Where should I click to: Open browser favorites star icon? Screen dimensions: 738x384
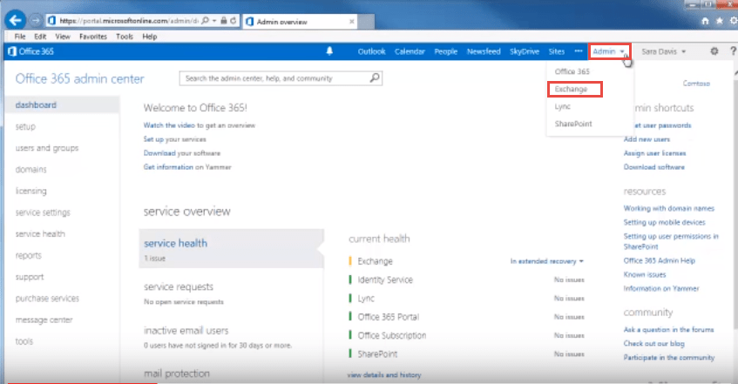pos(719,21)
